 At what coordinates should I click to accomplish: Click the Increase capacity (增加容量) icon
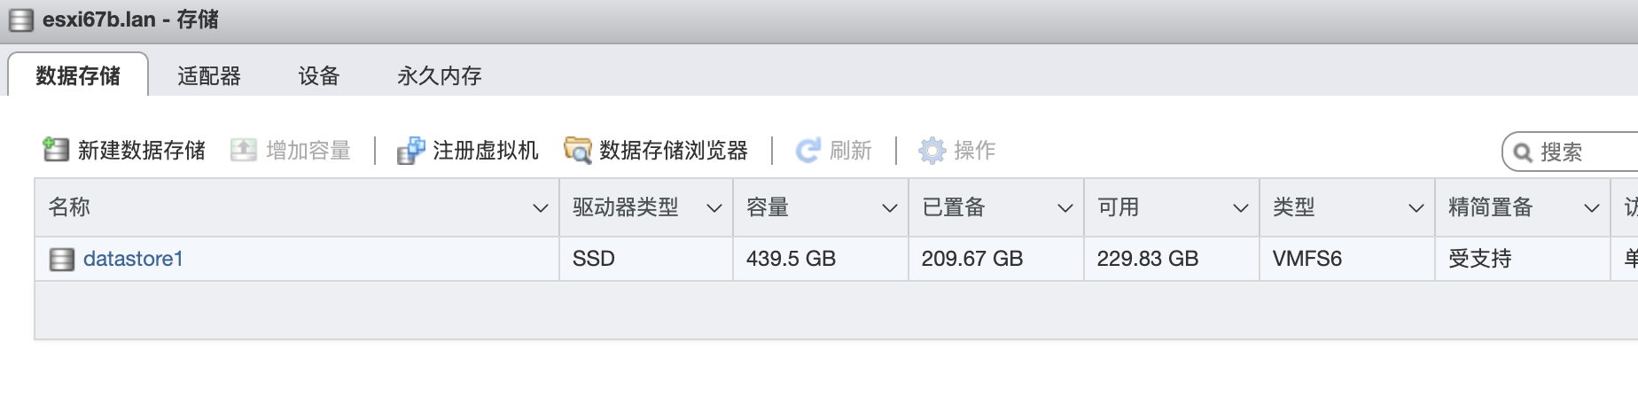[x=243, y=150]
